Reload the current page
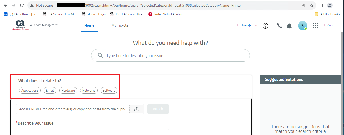This screenshot has height=135, width=344. click(x=22, y=5)
